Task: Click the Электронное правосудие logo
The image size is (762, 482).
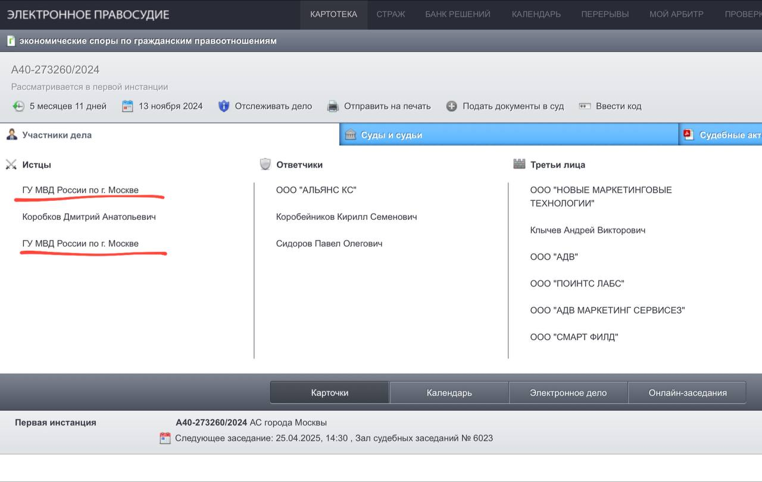Action: pyautogui.click(x=88, y=14)
